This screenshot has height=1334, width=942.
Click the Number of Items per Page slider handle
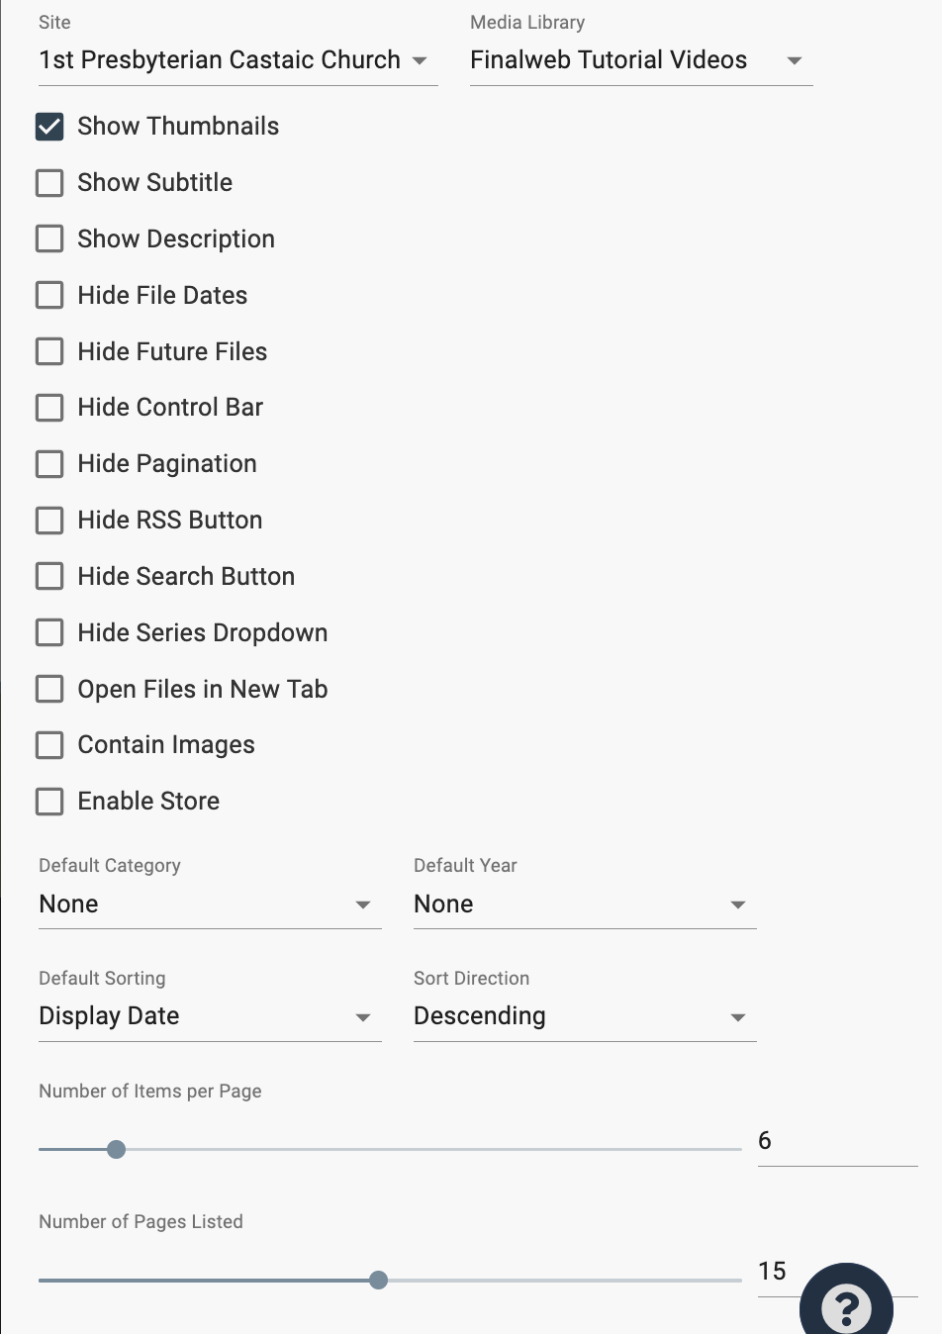click(116, 1150)
